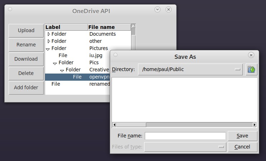Click the File name column header
Viewport: 266px width, 161px height.
tap(109, 27)
